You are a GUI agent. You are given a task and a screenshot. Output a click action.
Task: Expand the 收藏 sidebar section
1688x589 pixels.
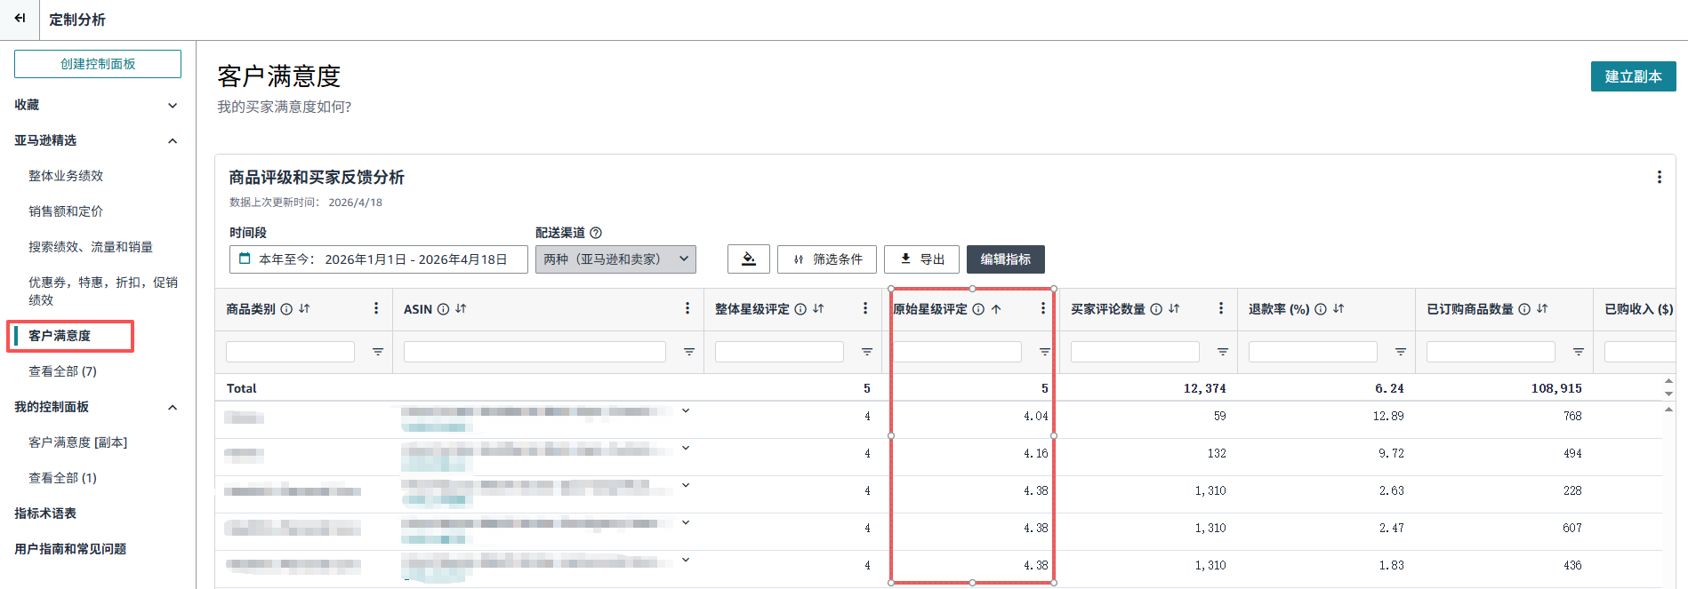pyautogui.click(x=173, y=105)
